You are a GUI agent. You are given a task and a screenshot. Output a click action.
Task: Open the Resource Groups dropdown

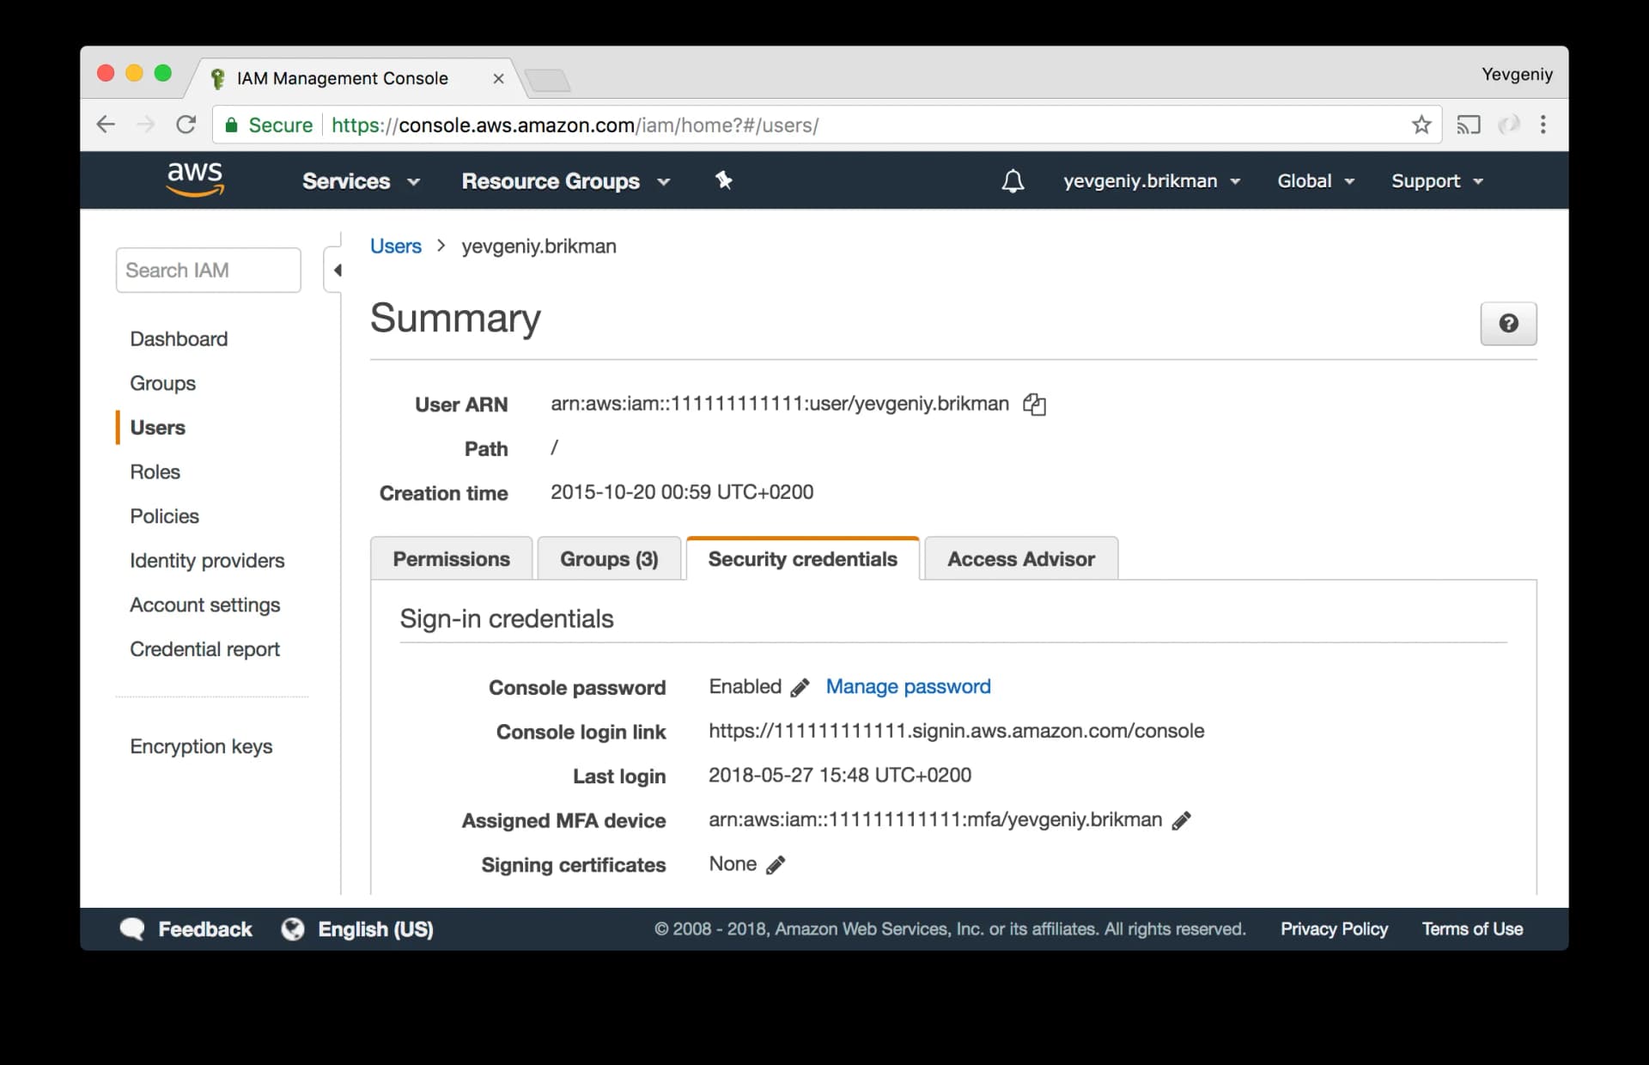pyautogui.click(x=566, y=181)
